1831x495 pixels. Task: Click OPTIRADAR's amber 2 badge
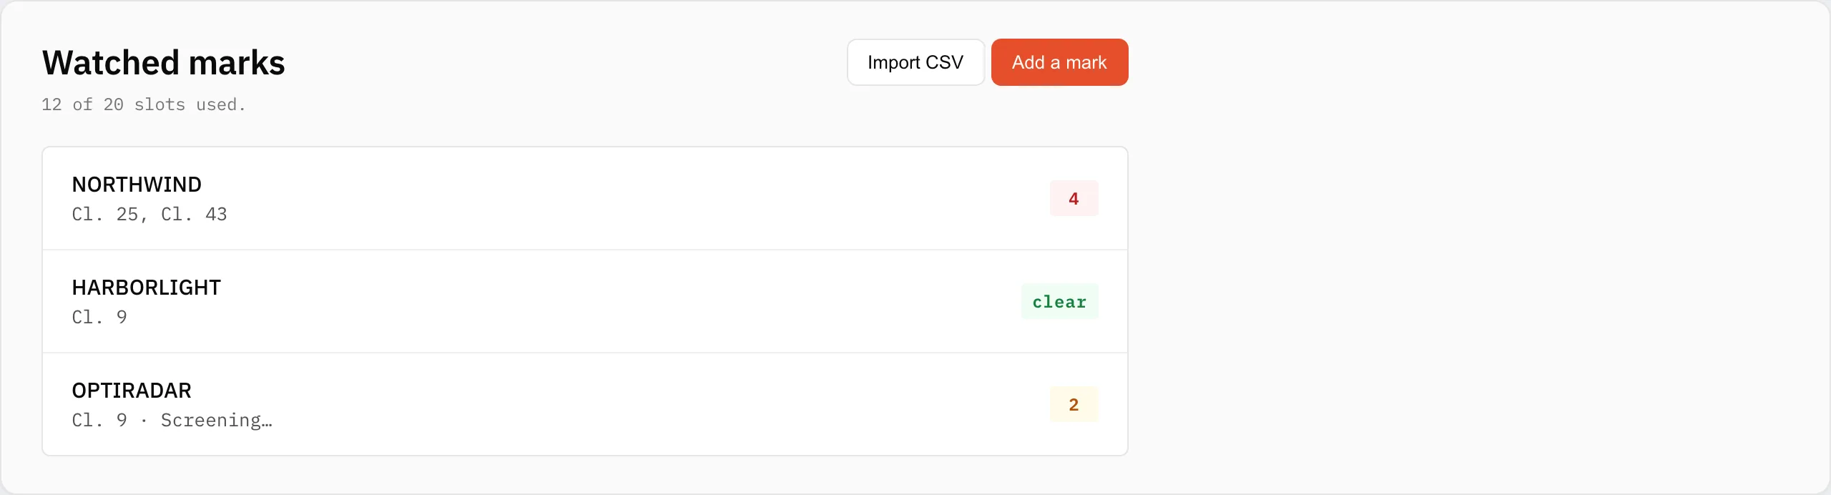pyautogui.click(x=1074, y=404)
